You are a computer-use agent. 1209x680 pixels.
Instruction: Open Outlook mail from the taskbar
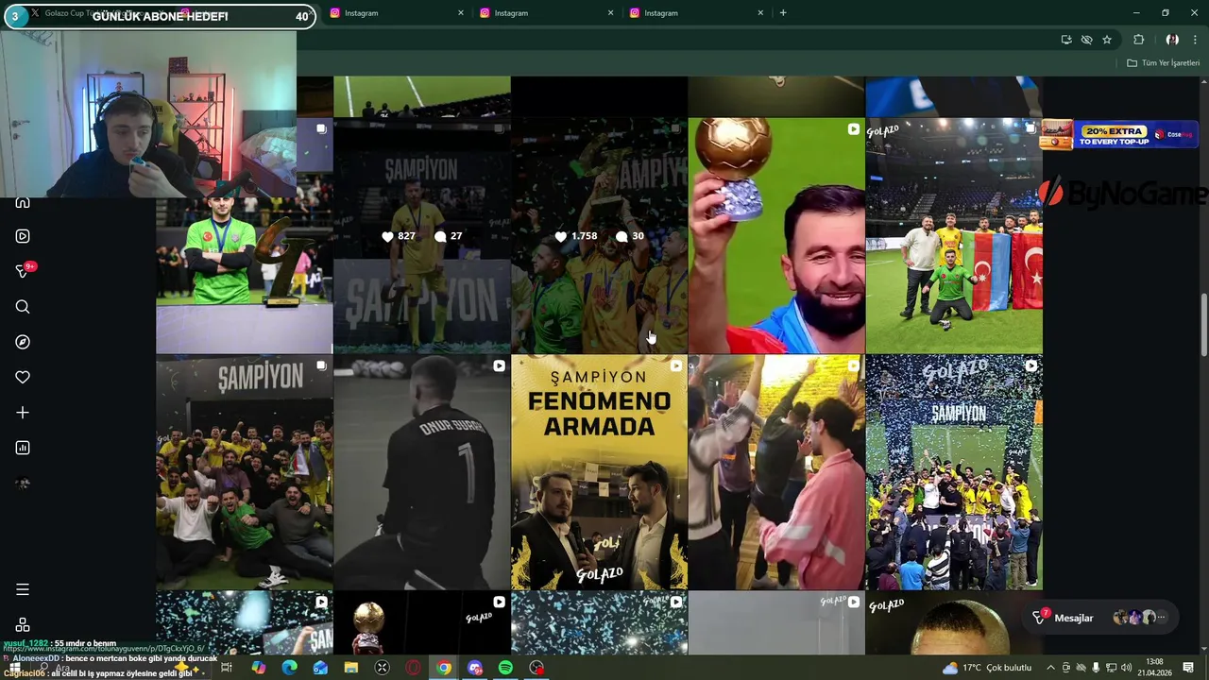tap(320, 668)
